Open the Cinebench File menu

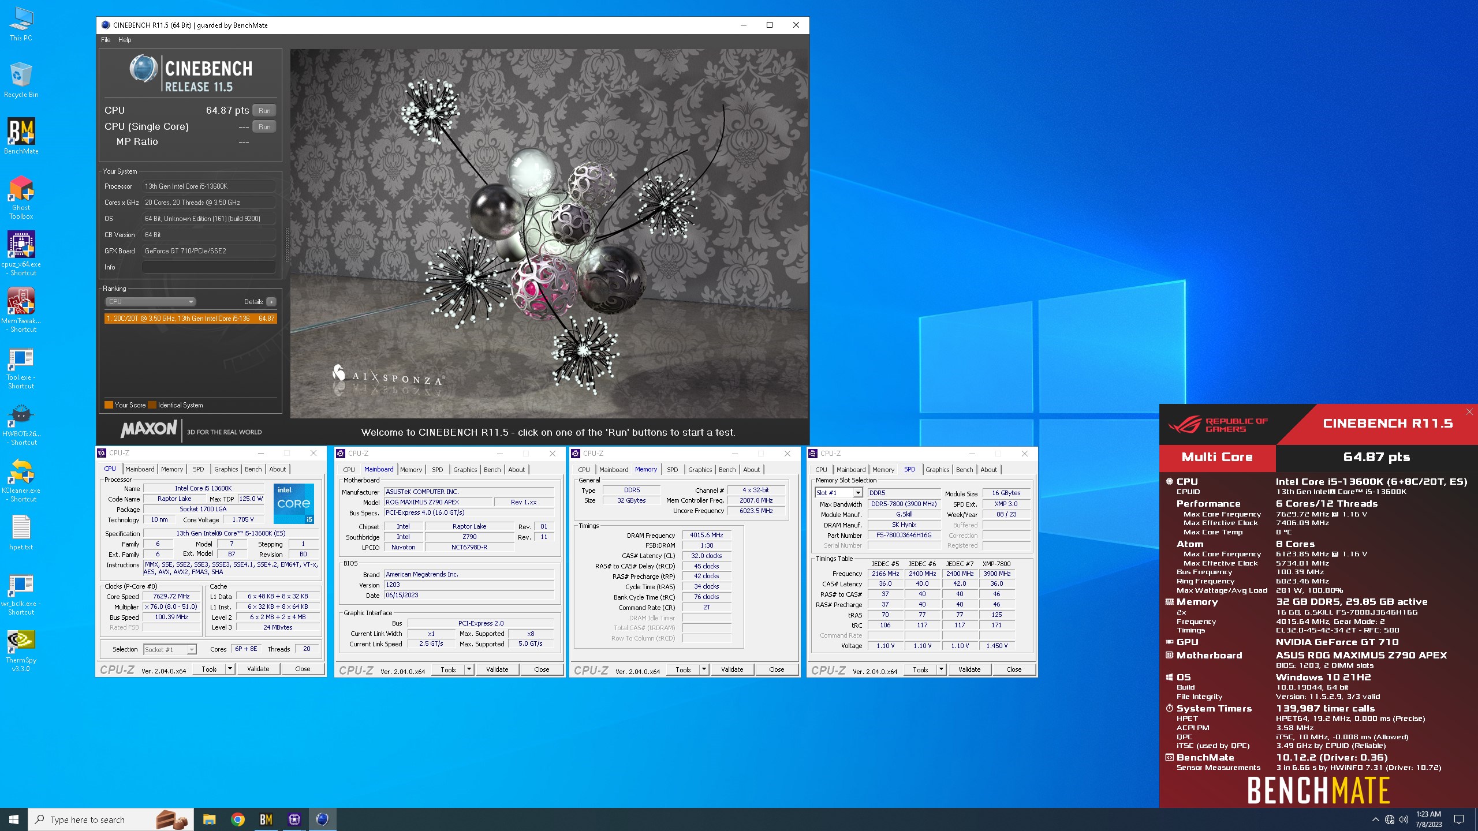coord(106,40)
